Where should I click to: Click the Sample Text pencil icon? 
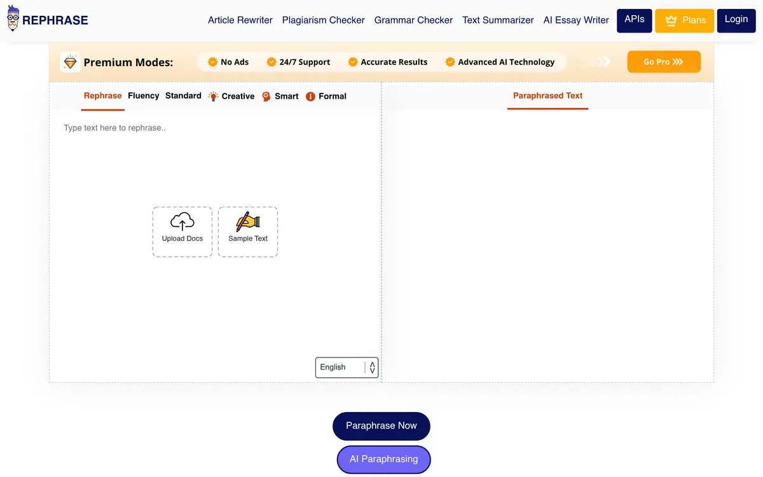248,221
